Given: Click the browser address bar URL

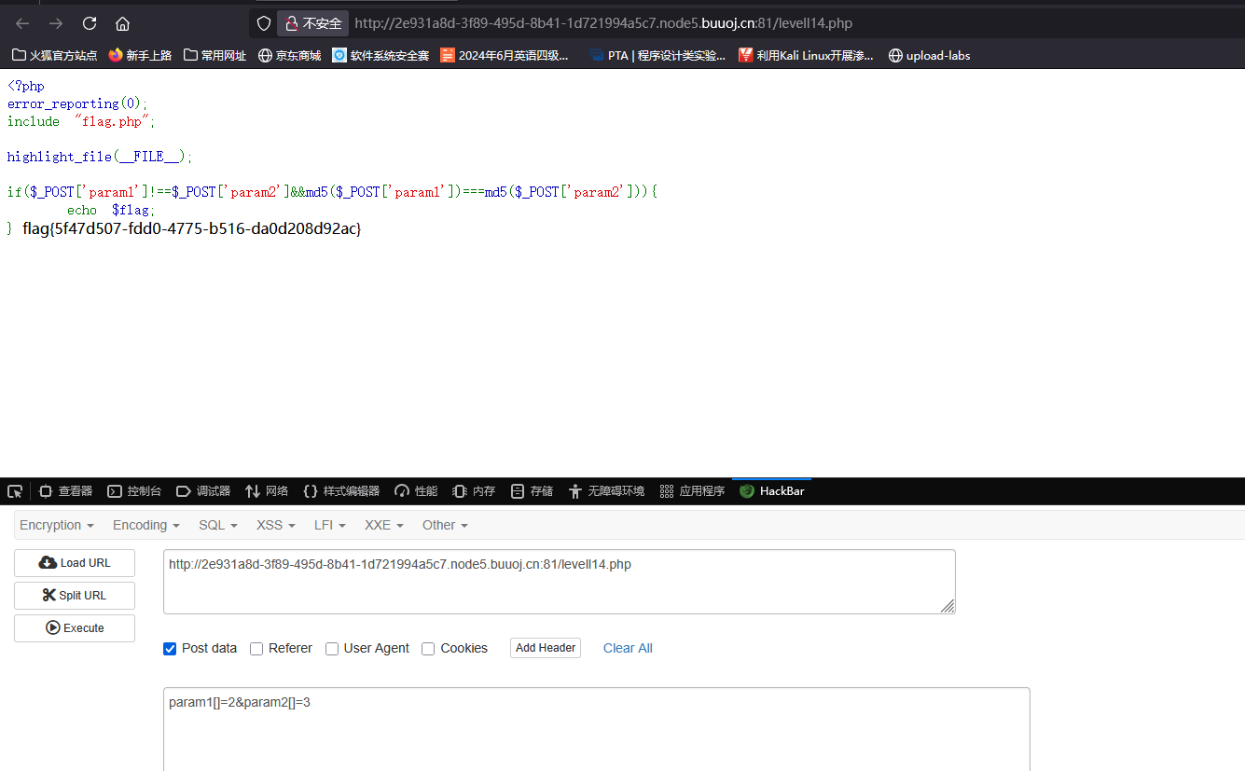Looking at the screenshot, I should (603, 23).
